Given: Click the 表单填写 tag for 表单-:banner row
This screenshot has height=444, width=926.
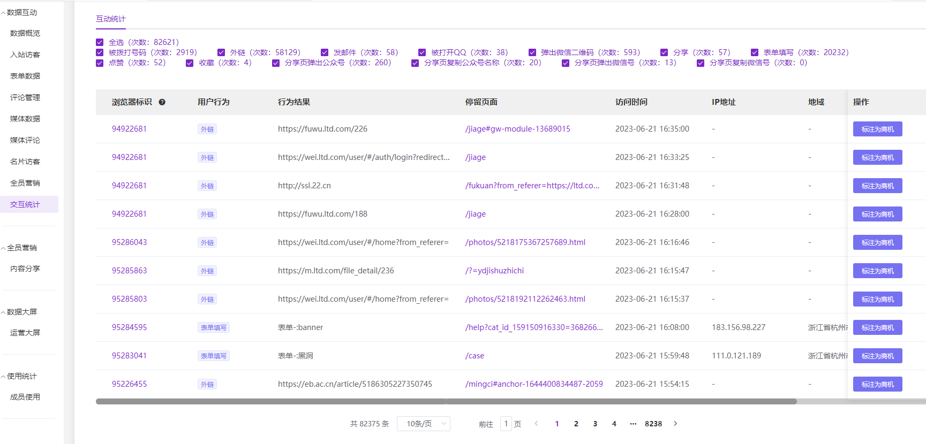Looking at the screenshot, I should tap(214, 327).
